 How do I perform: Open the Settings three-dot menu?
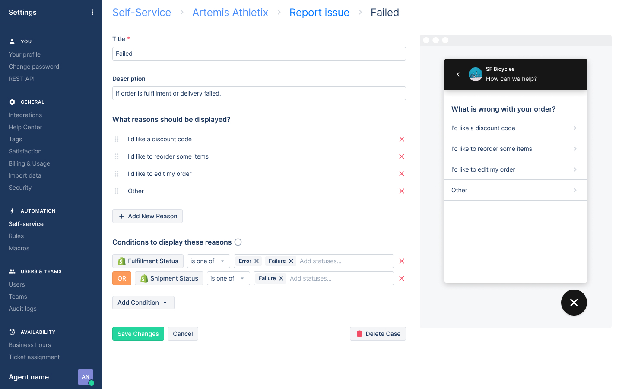pos(92,12)
